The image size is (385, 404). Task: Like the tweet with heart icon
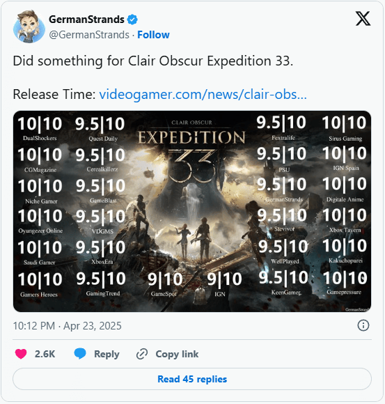(x=21, y=354)
